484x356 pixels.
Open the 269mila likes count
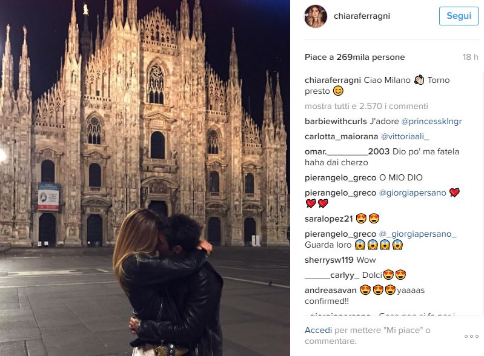point(354,57)
